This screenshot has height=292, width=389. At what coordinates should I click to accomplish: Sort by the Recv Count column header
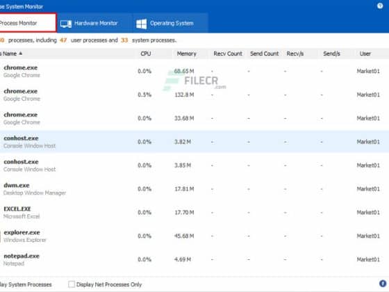pos(228,54)
